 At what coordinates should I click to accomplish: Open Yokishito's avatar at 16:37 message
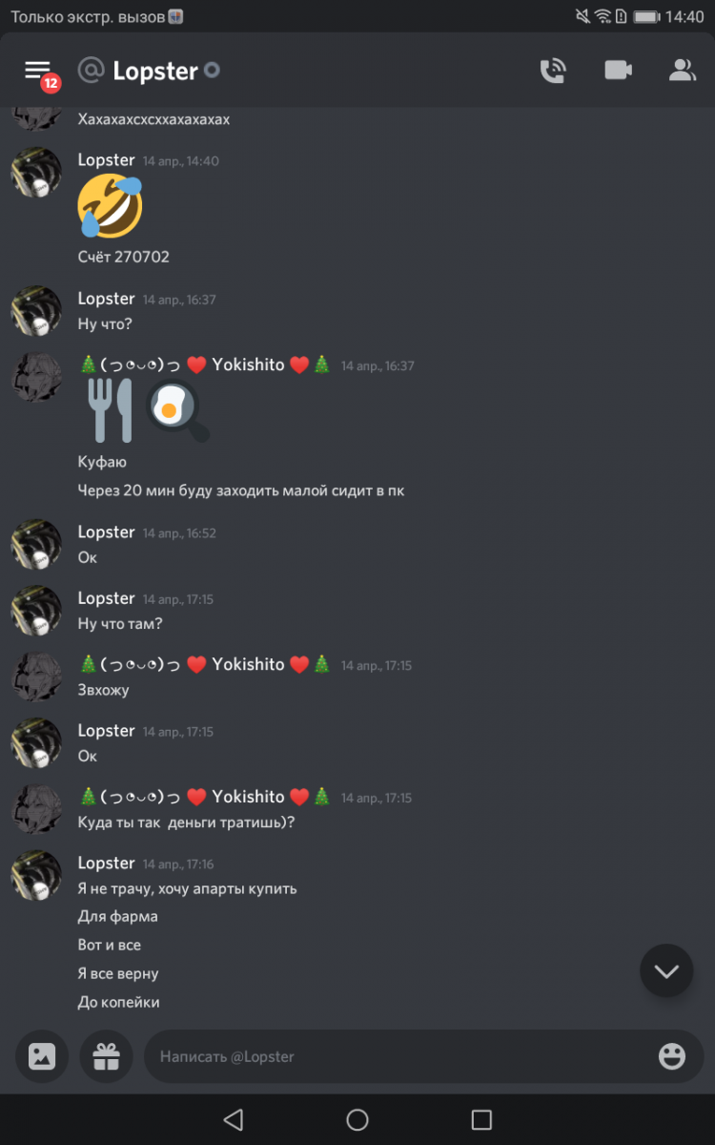(36, 376)
